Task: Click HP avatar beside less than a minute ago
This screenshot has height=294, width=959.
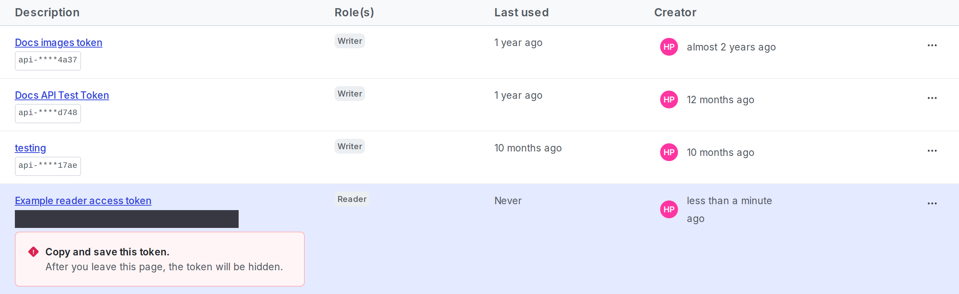Action: coord(669,210)
